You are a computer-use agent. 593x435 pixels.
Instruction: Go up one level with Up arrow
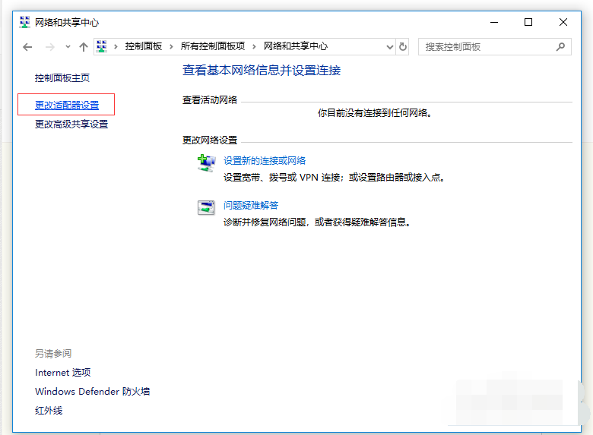[x=84, y=47]
